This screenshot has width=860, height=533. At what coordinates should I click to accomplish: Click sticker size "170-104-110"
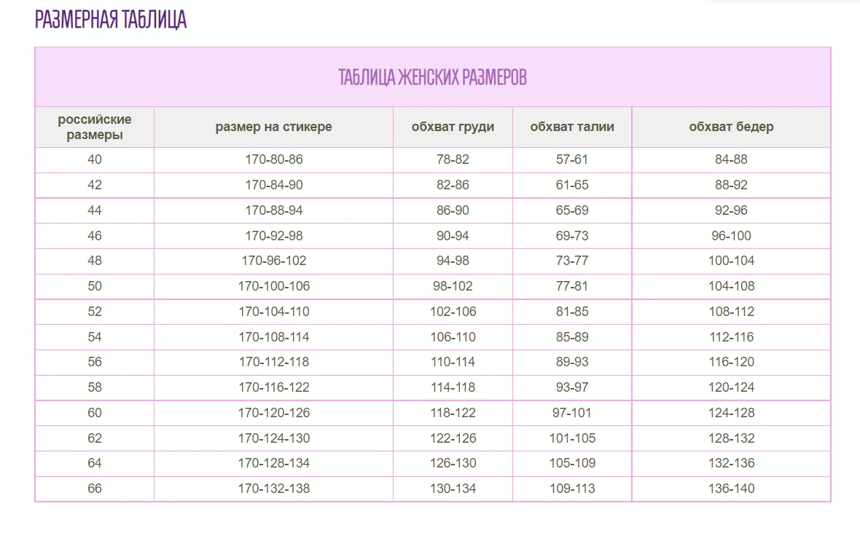(x=274, y=312)
